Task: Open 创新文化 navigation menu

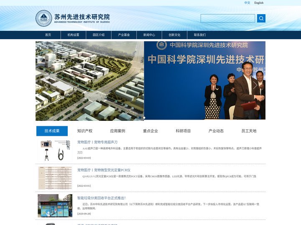Action: (174, 35)
